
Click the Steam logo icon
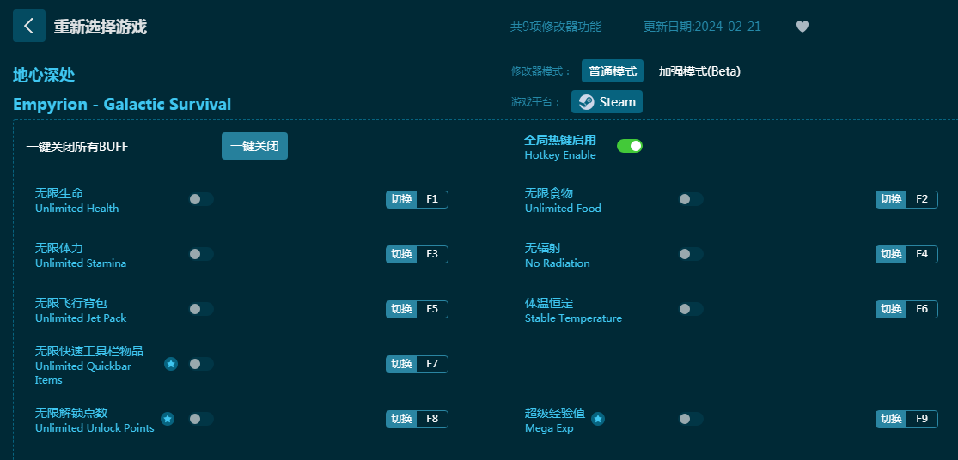tap(586, 102)
